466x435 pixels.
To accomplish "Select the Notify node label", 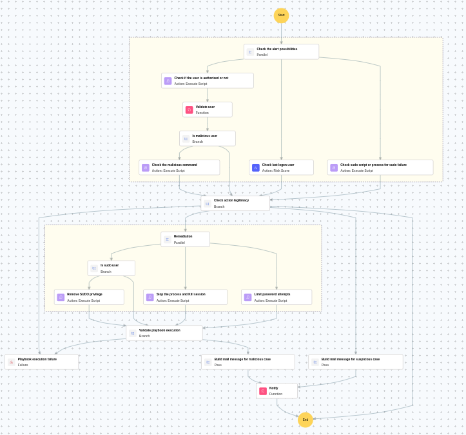I will click(x=273, y=388).
